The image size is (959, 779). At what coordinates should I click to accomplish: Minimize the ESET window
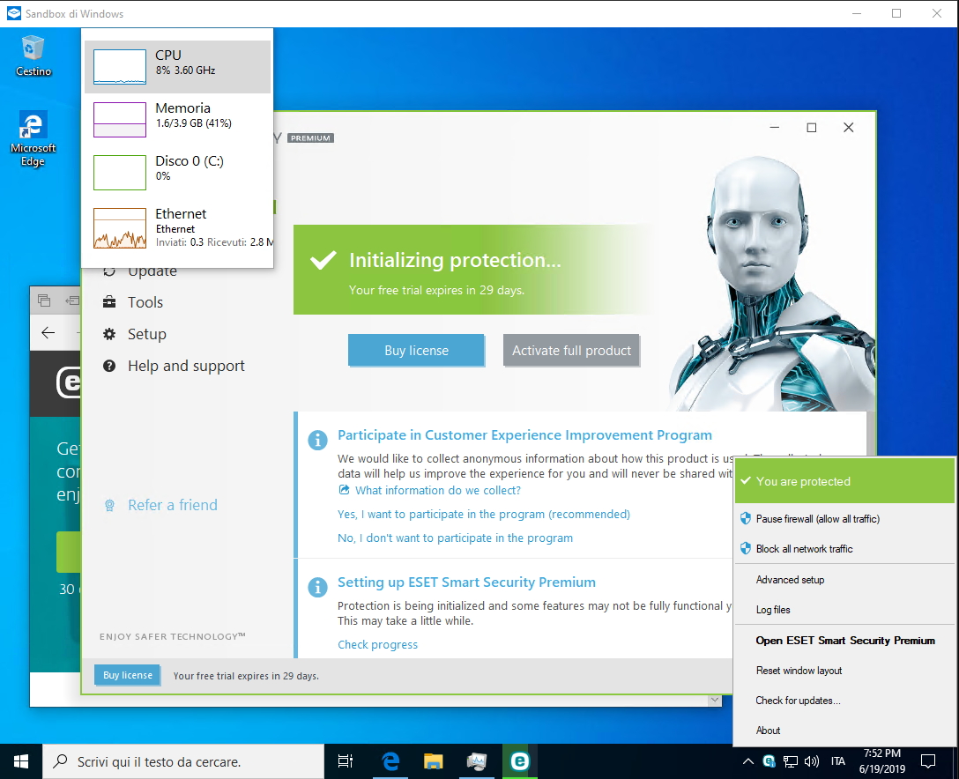pyautogui.click(x=774, y=127)
